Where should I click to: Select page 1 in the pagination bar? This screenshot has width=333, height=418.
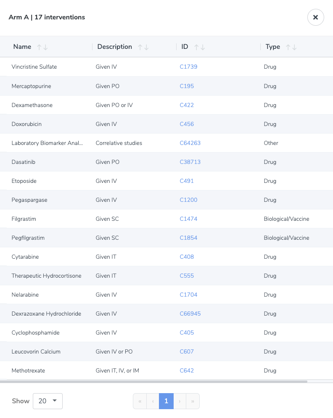[x=166, y=401]
